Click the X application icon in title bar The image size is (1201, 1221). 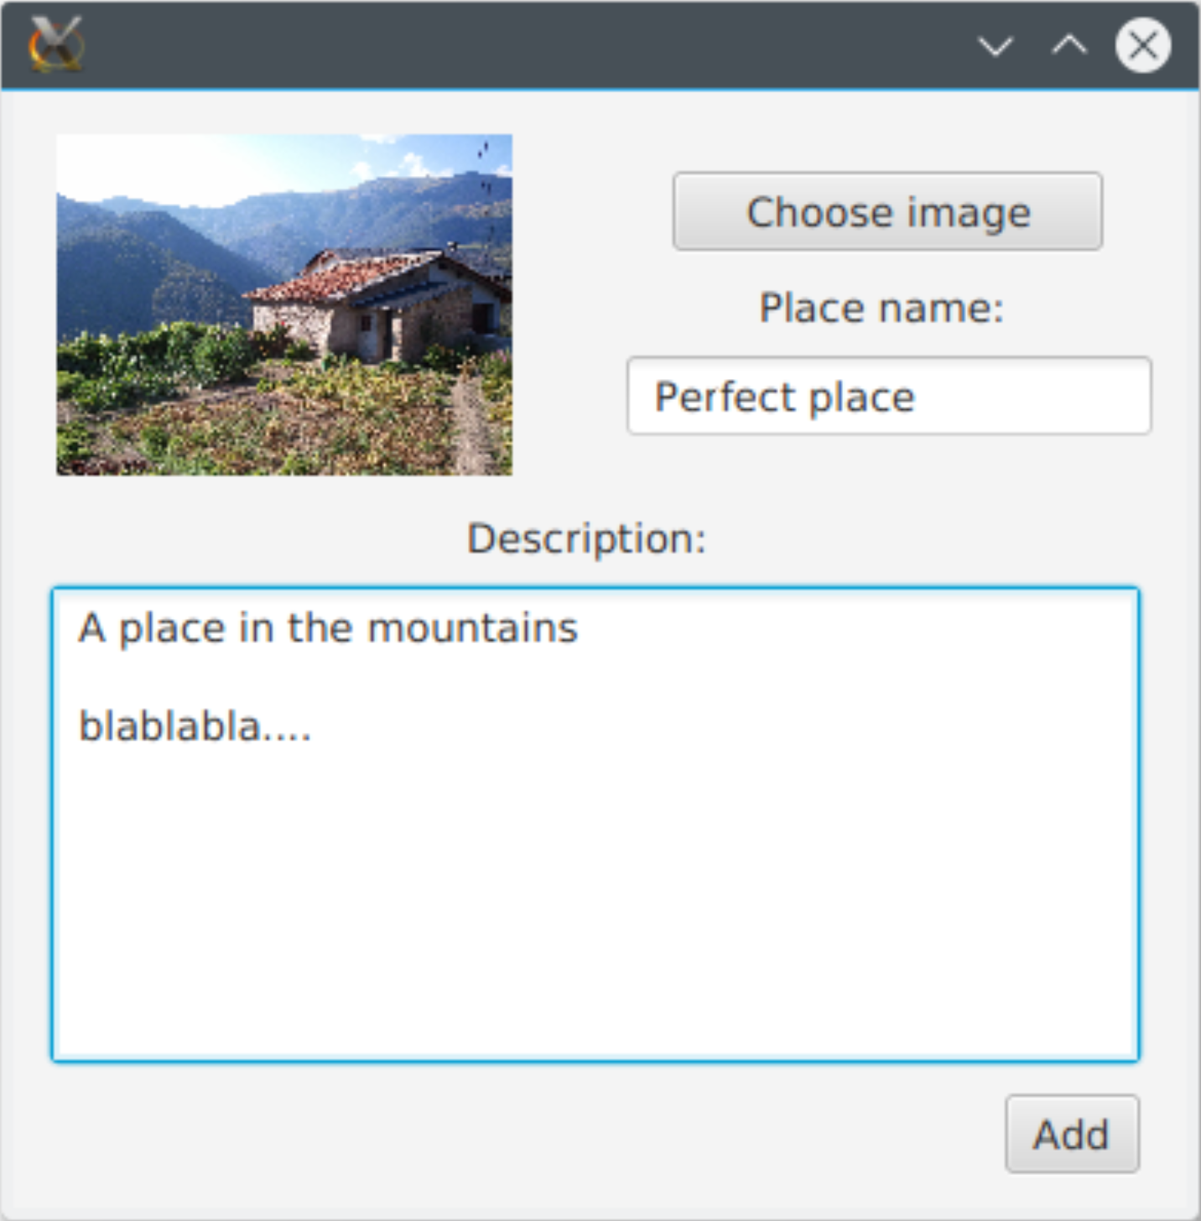tap(55, 44)
